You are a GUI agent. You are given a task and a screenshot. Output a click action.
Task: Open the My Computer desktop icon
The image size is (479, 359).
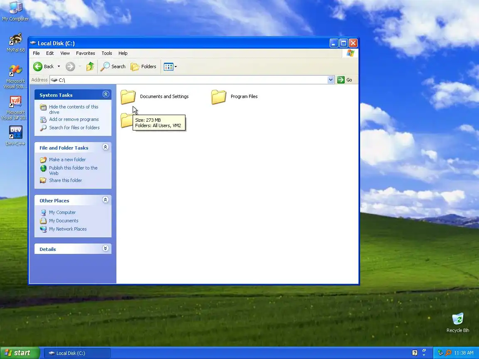15,11
